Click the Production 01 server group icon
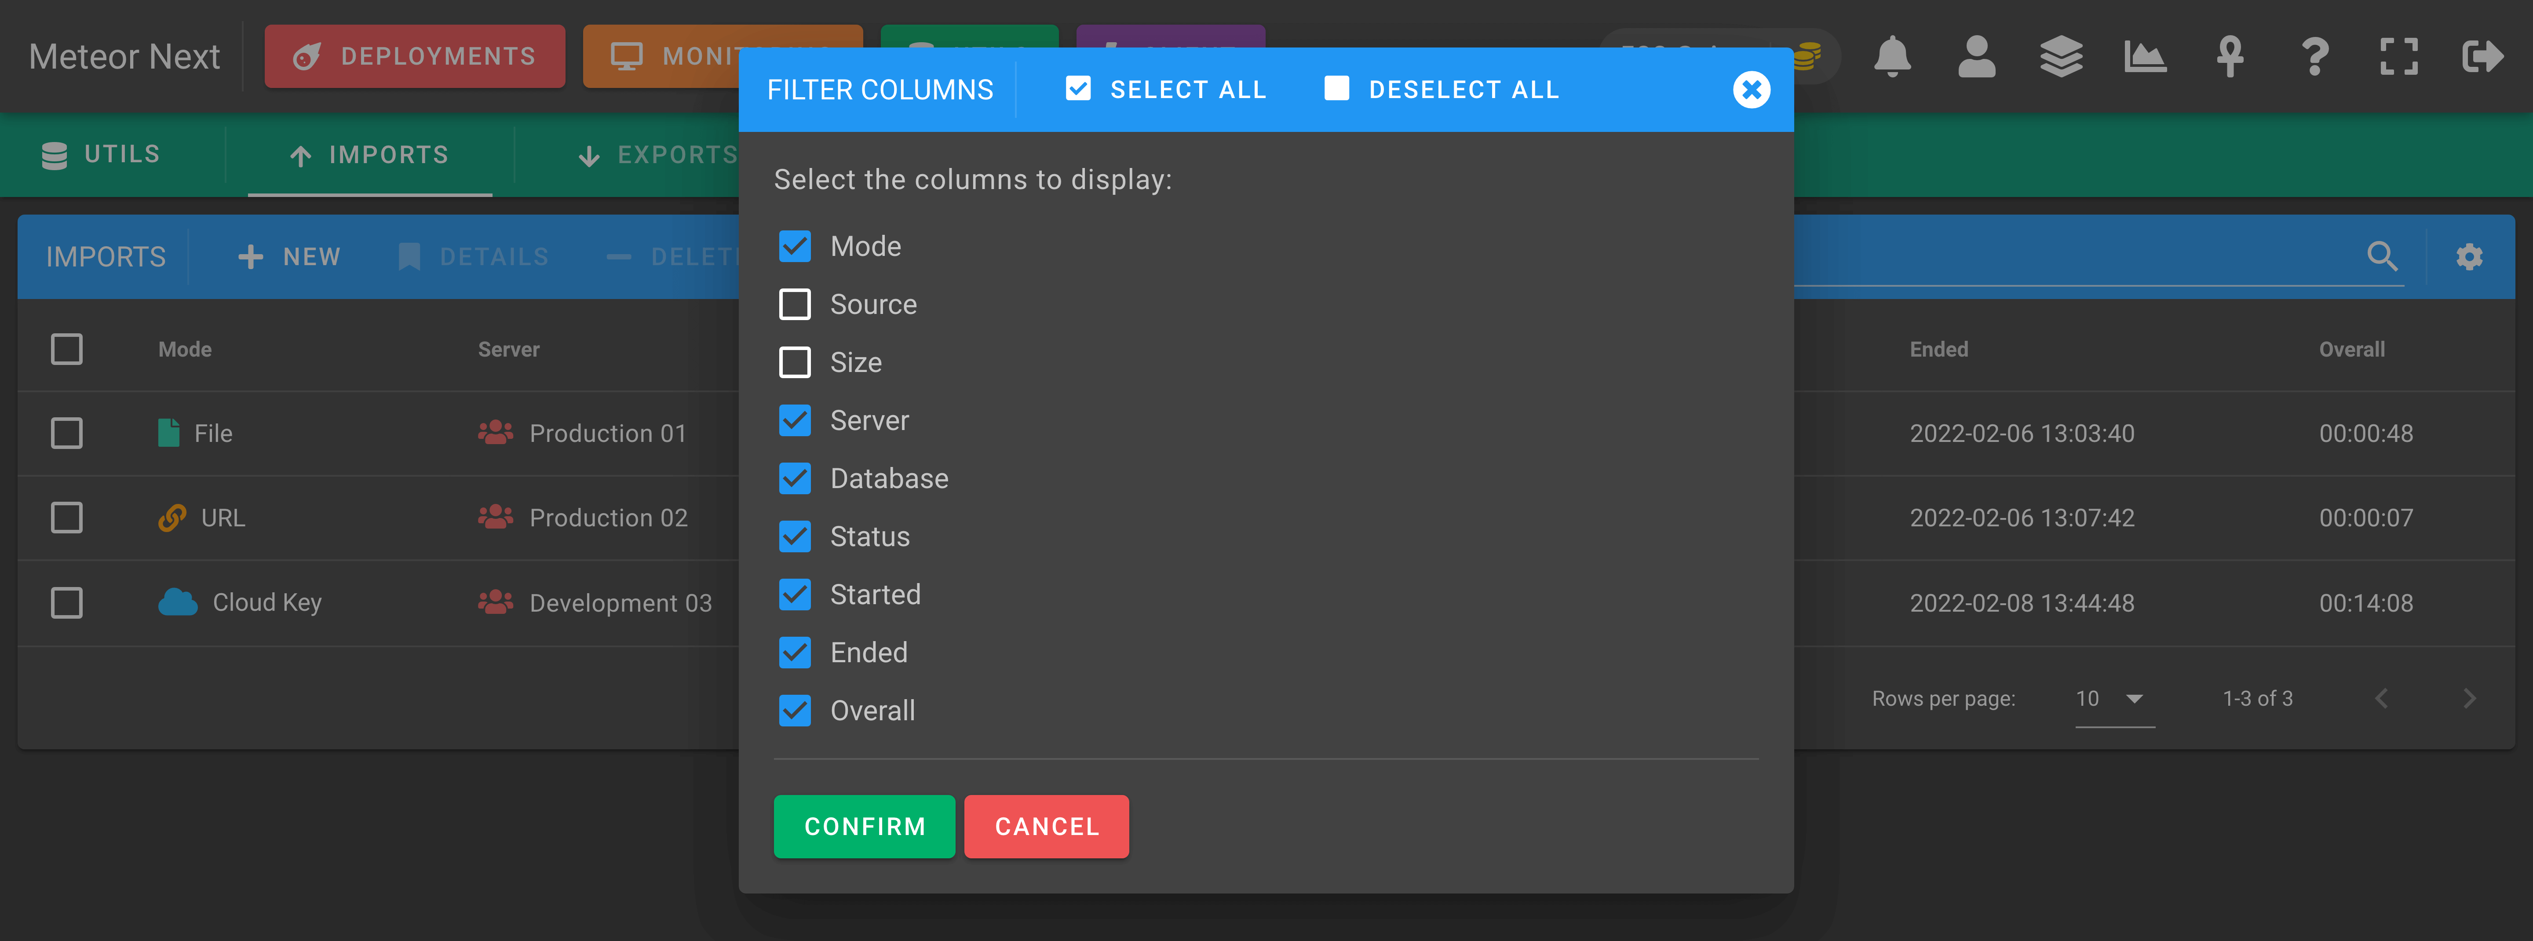The image size is (2533, 941). coord(496,433)
